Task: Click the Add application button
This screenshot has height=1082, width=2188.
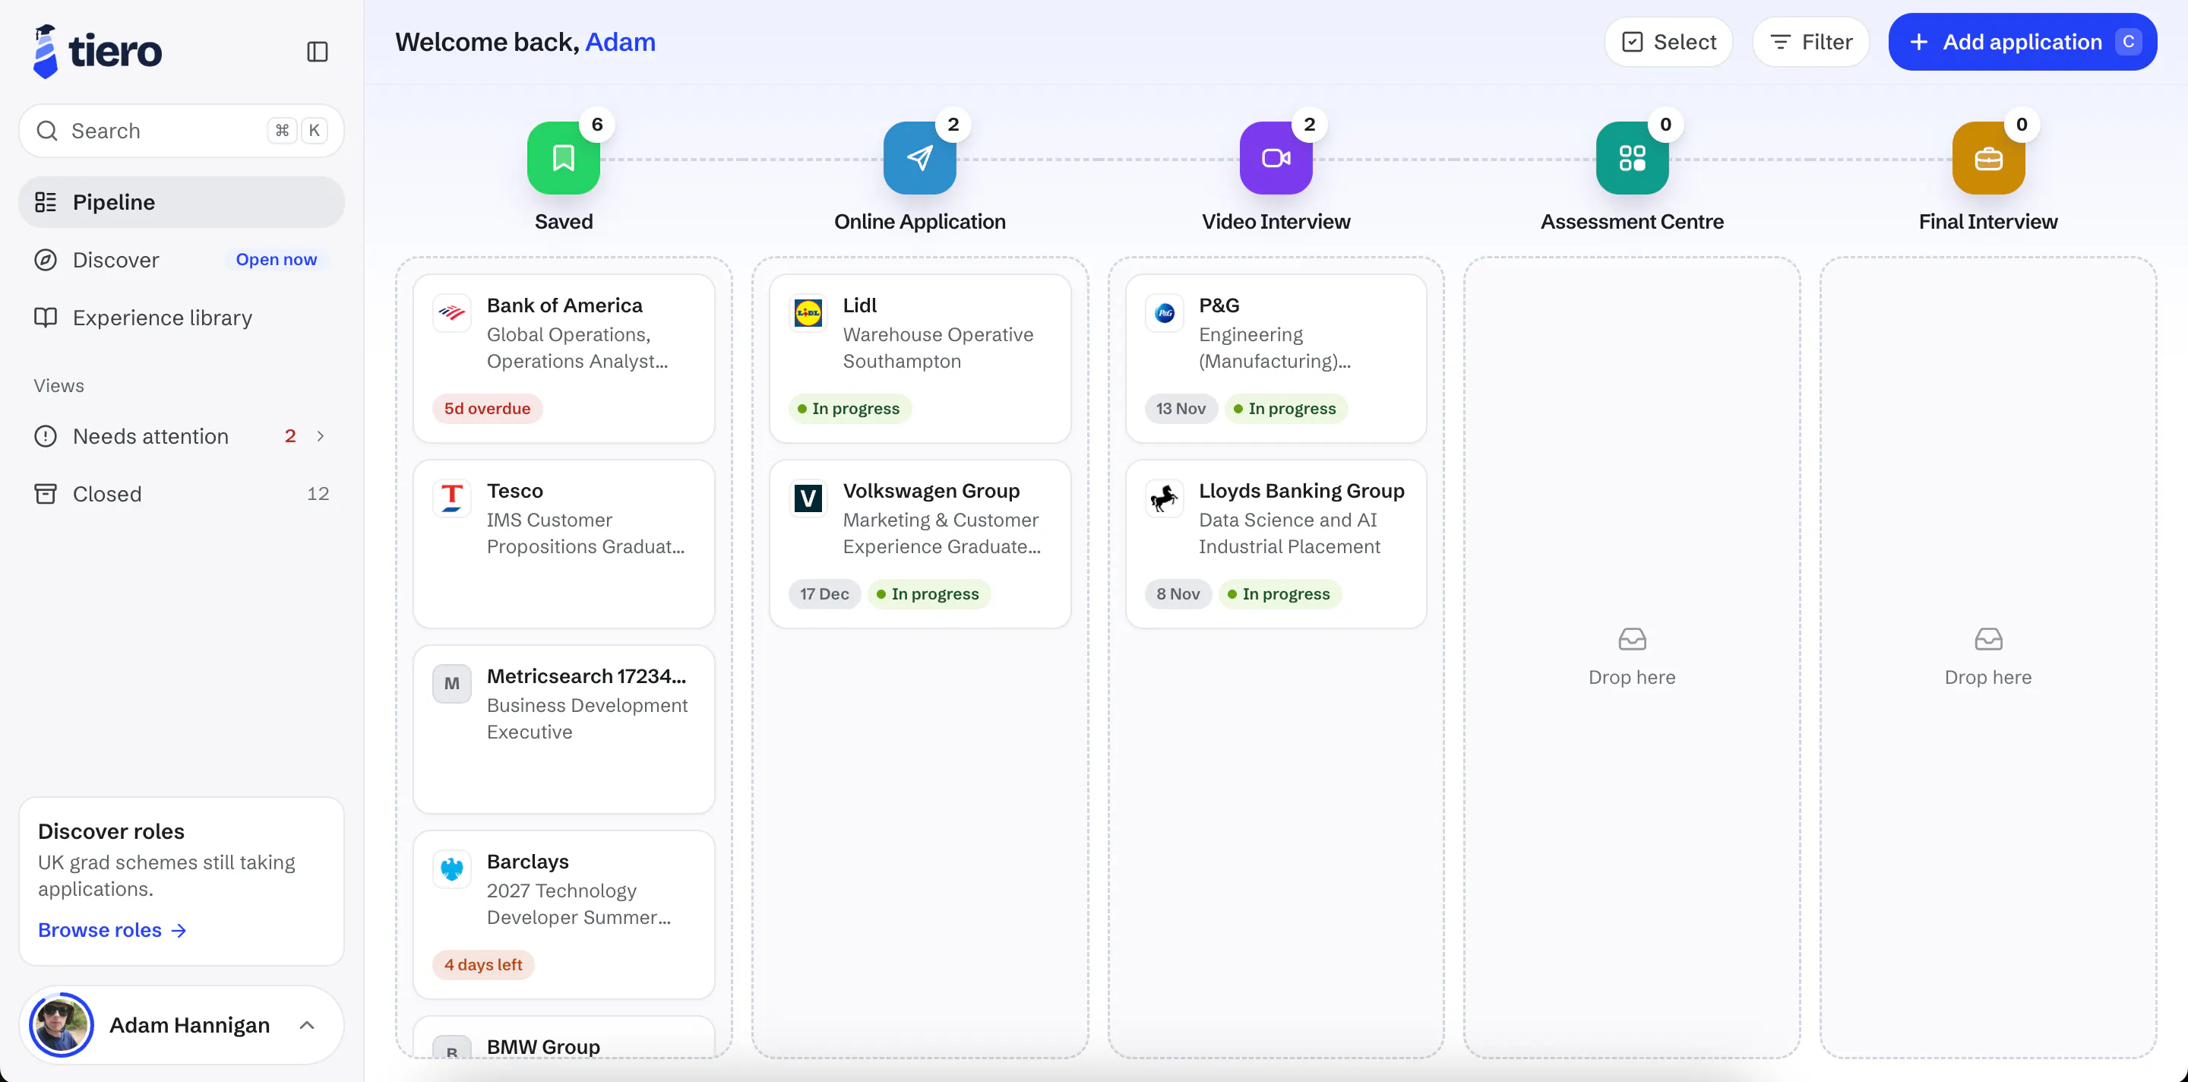Action: click(x=2022, y=42)
